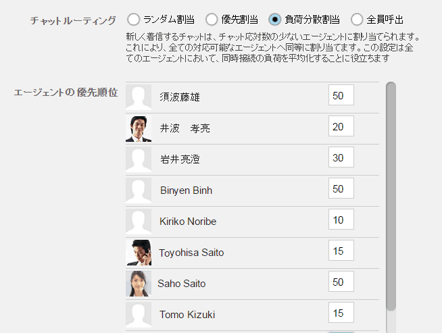This screenshot has width=442, height=333.
Task: Click Kiriko Noribe's avatar icon
Action: pyautogui.click(x=139, y=222)
